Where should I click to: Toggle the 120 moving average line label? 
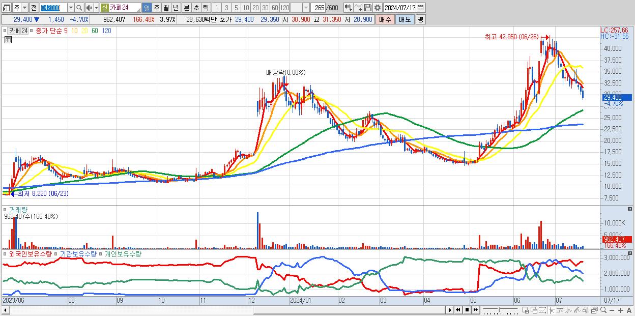pyautogui.click(x=106, y=31)
